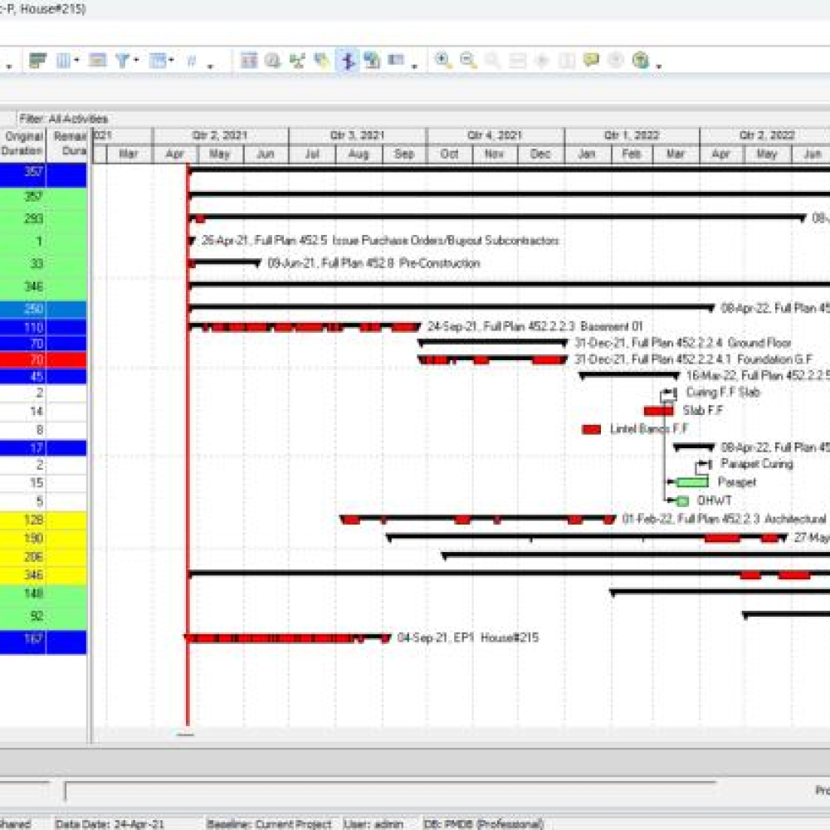Open the Columns toolbar icon
The image size is (830, 830).
pyautogui.click(x=63, y=61)
